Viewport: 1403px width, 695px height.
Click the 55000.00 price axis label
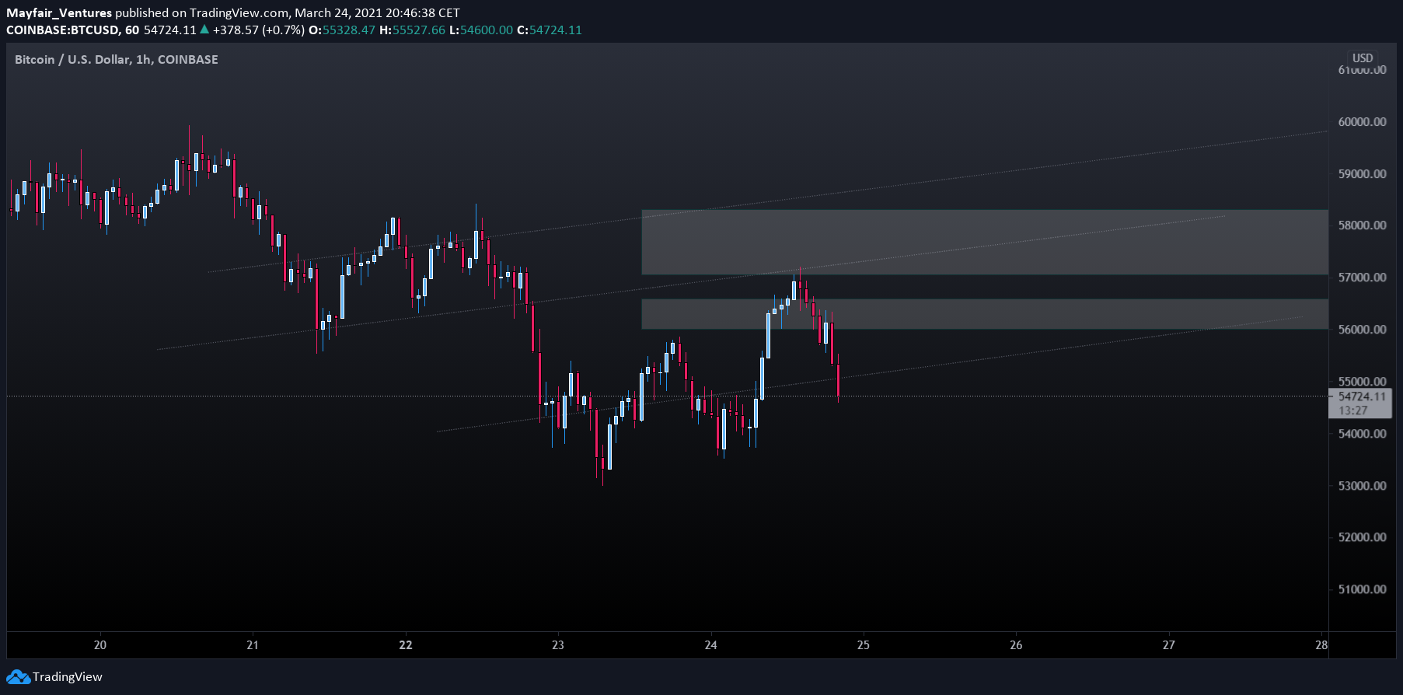(1362, 382)
